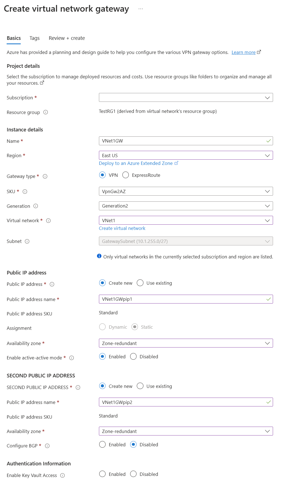The image size is (299, 503).
Task: Open the Create virtual network link
Action: pos(122,229)
